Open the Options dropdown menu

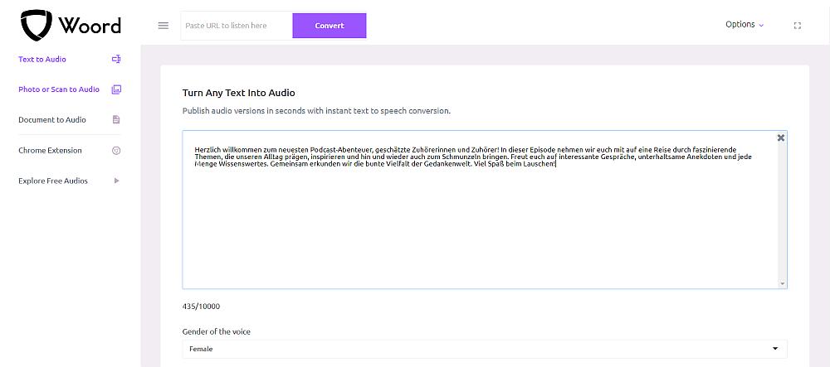pos(745,25)
